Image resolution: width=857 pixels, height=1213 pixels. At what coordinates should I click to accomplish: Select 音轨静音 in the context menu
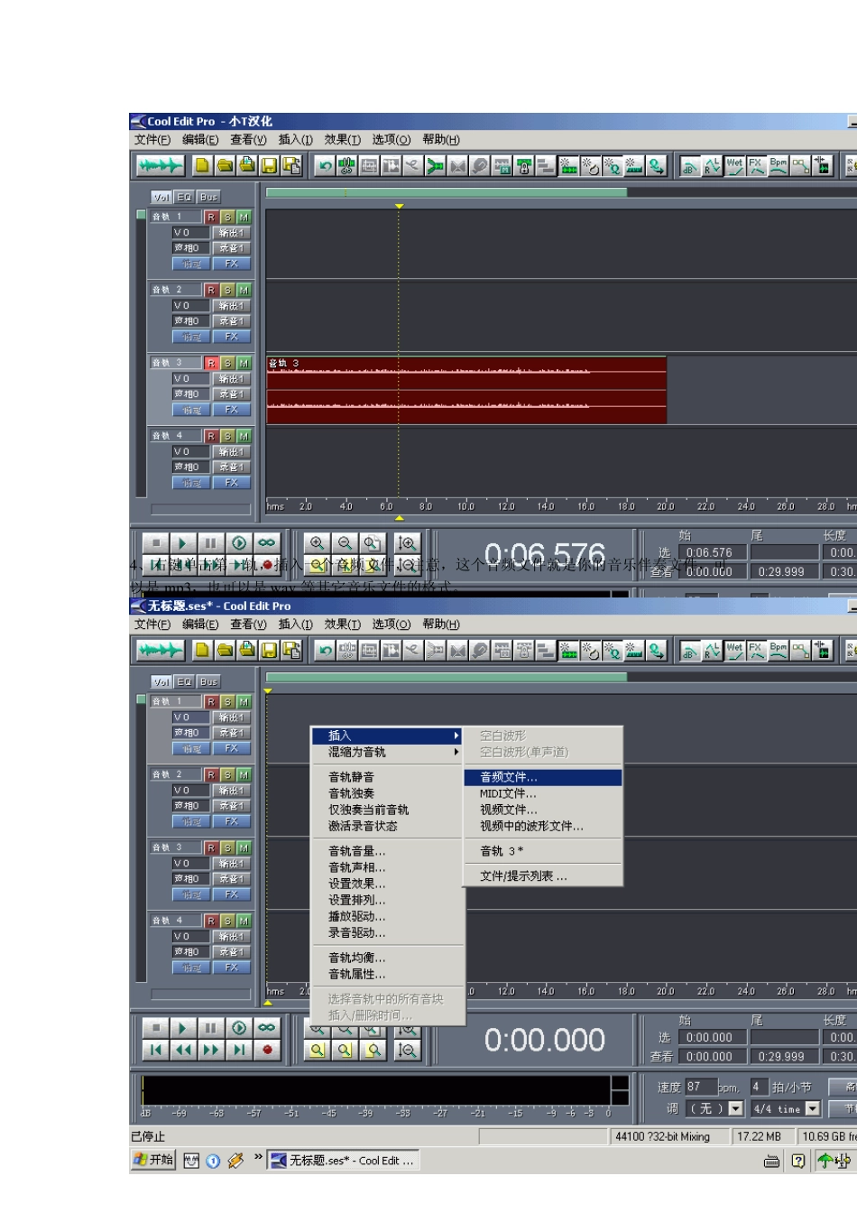coord(387,776)
